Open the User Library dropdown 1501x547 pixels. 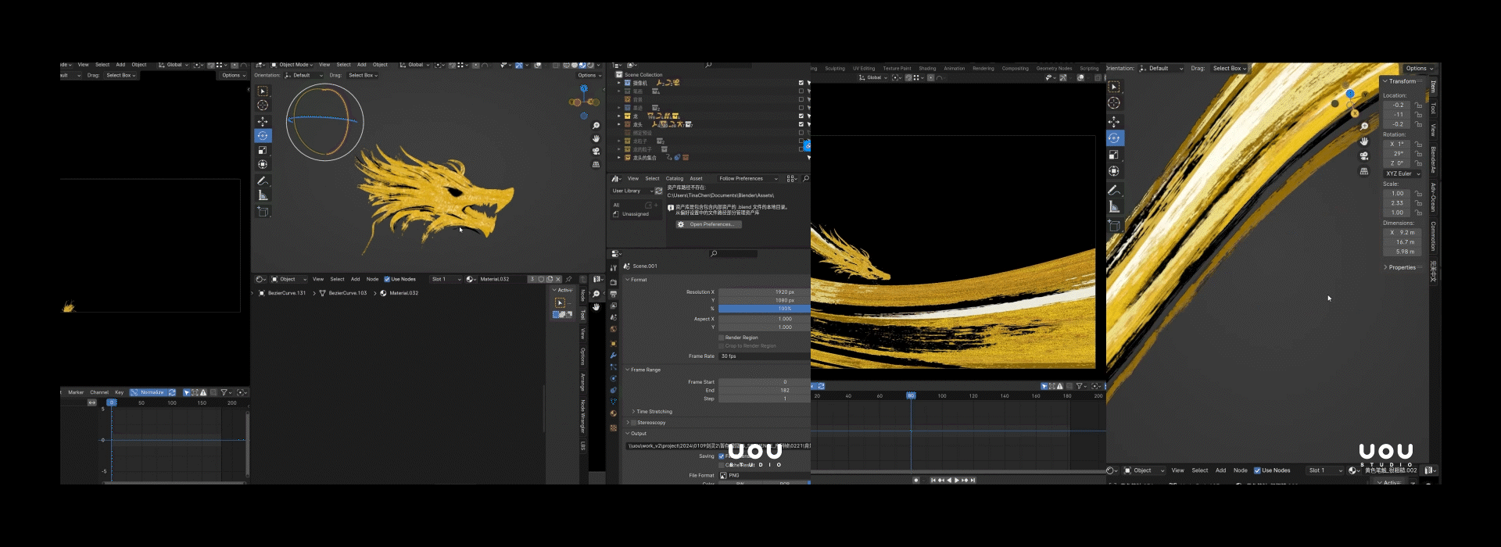[x=632, y=191]
